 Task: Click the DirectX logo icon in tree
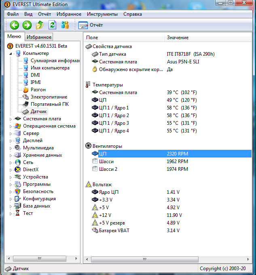click(x=18, y=170)
